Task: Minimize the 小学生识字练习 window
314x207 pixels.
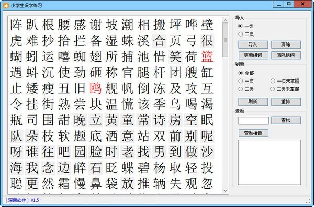Action: 278,4
